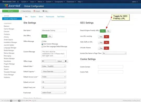Open Banners in sidebar
Screen dimensions: 141x102
pyautogui.click(x=7, y=26)
